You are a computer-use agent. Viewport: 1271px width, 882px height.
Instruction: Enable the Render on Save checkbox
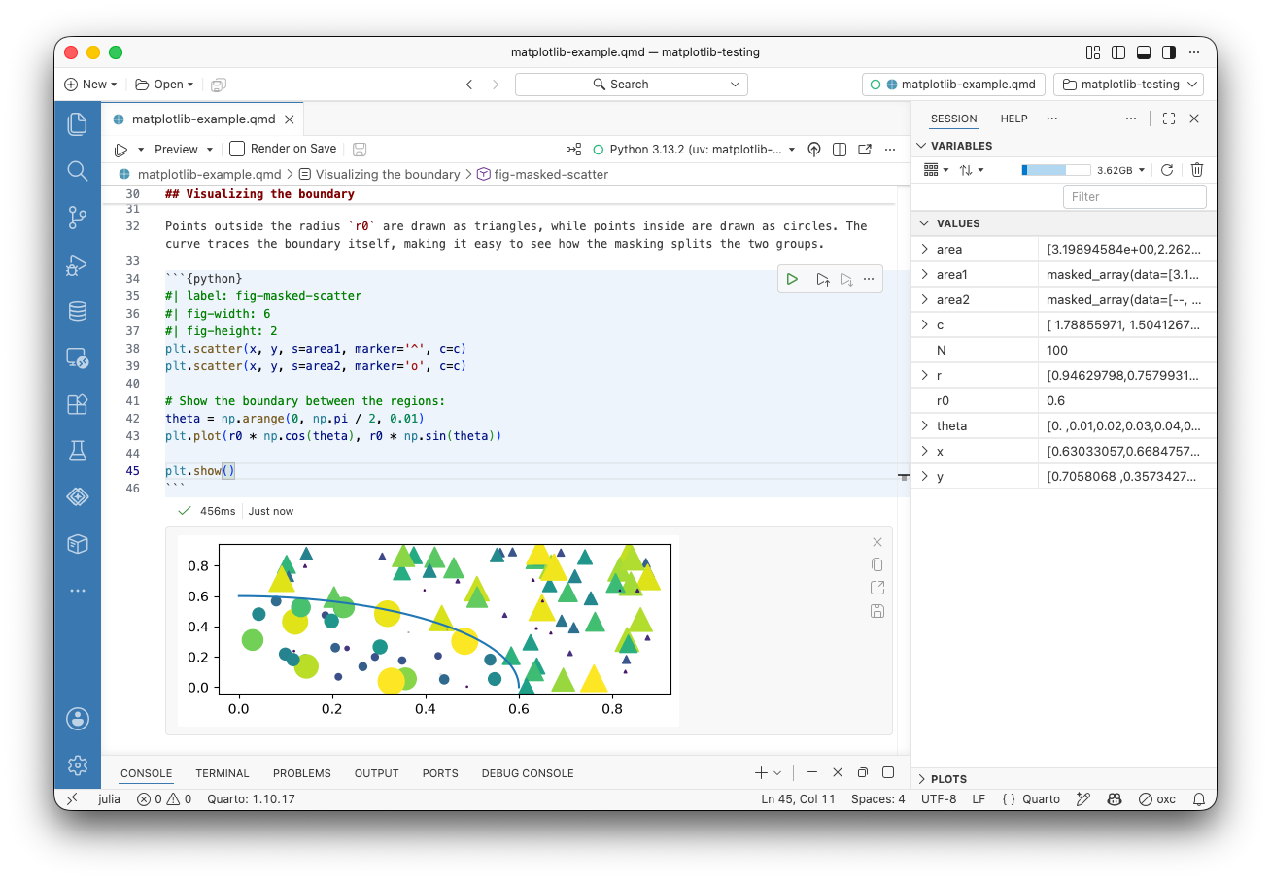point(237,149)
